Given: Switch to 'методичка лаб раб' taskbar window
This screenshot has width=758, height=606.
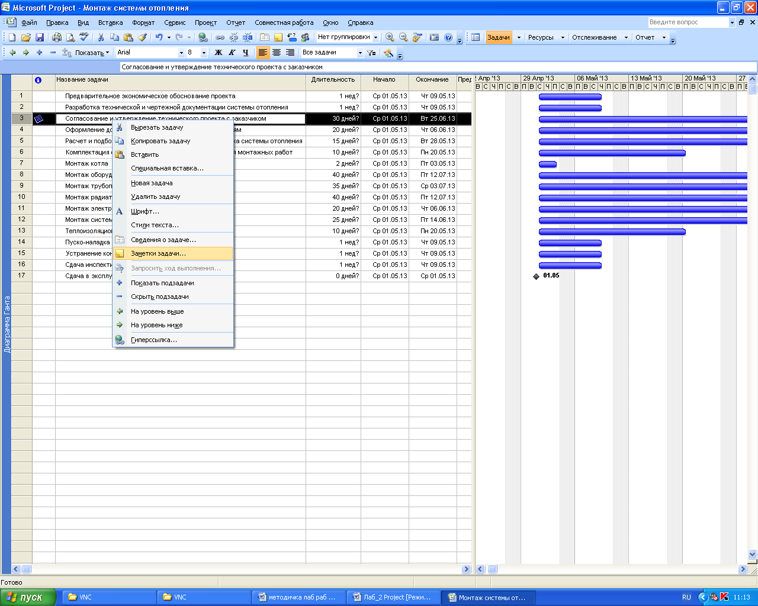Looking at the screenshot, I should pos(298,597).
